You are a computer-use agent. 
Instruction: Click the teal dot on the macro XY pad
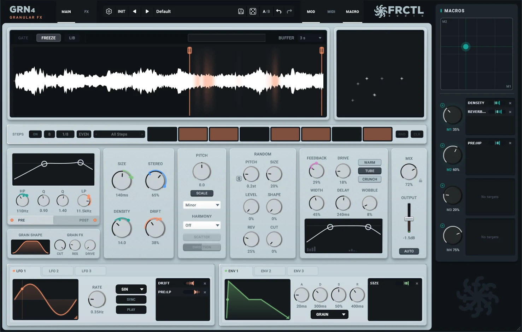(x=466, y=47)
